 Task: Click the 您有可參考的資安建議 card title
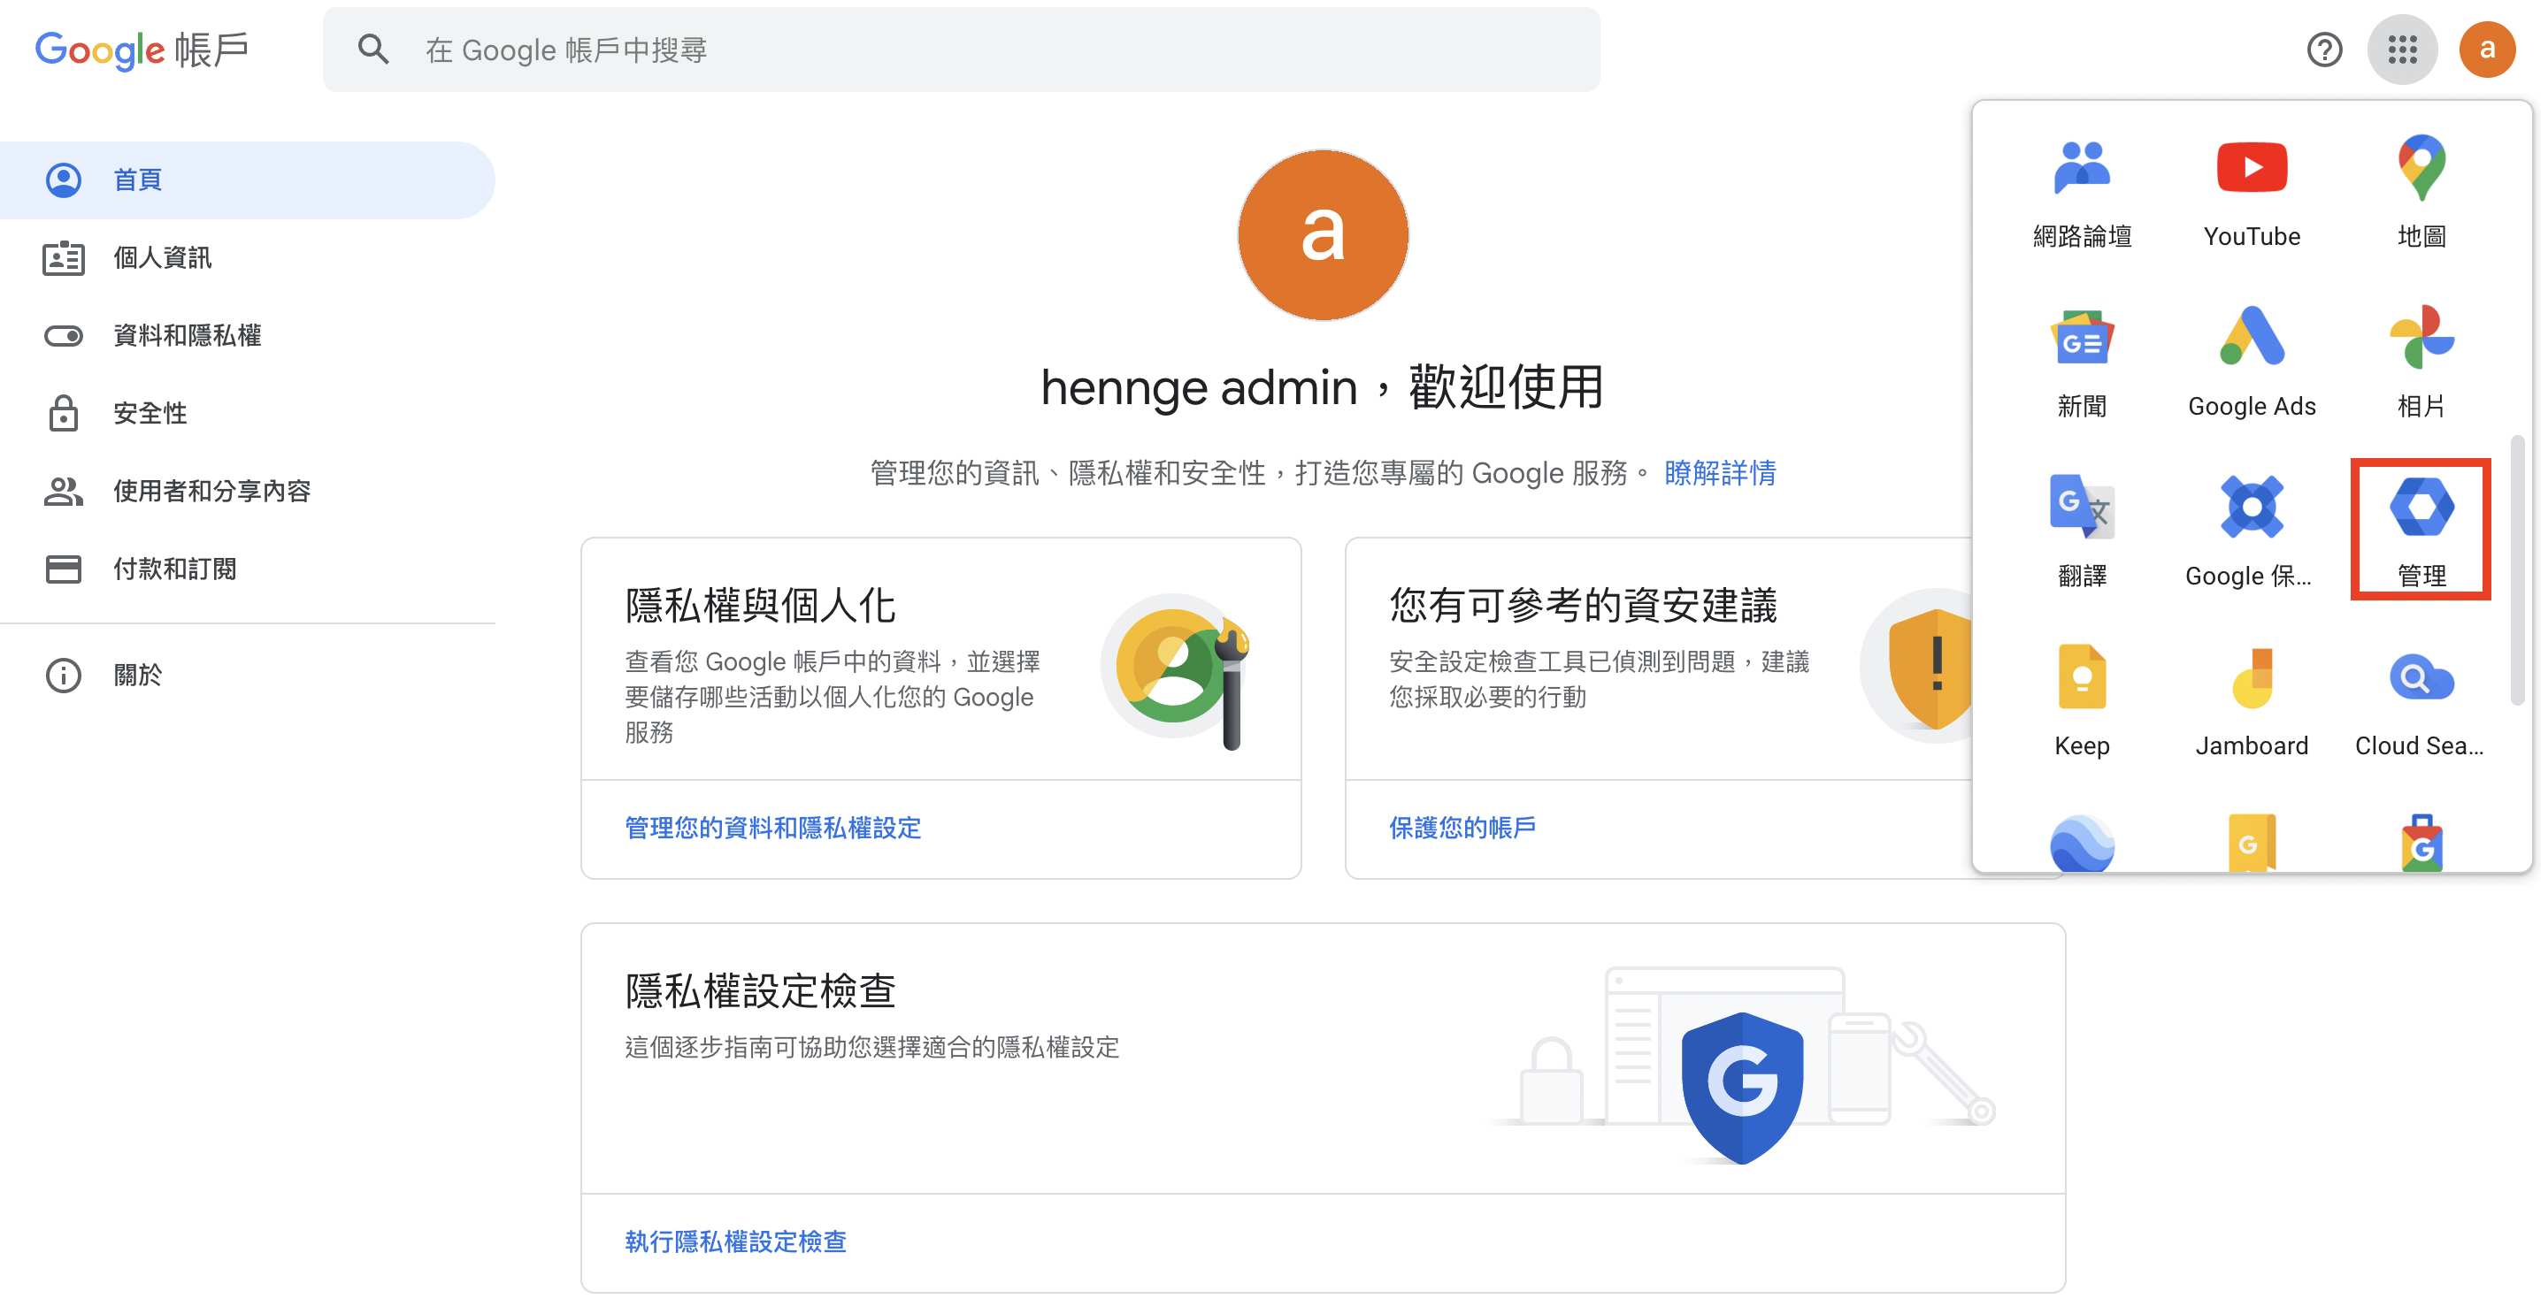click(1583, 605)
